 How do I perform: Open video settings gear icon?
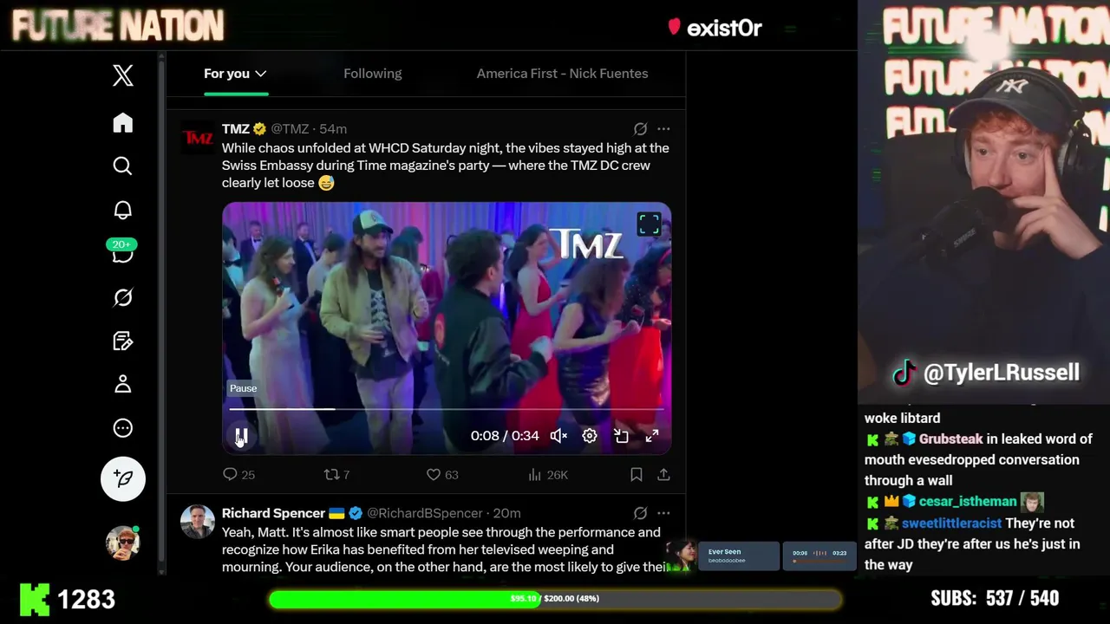(x=590, y=436)
